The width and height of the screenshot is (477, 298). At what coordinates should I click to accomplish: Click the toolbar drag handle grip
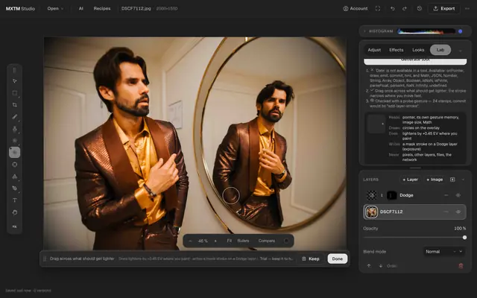point(15,70)
